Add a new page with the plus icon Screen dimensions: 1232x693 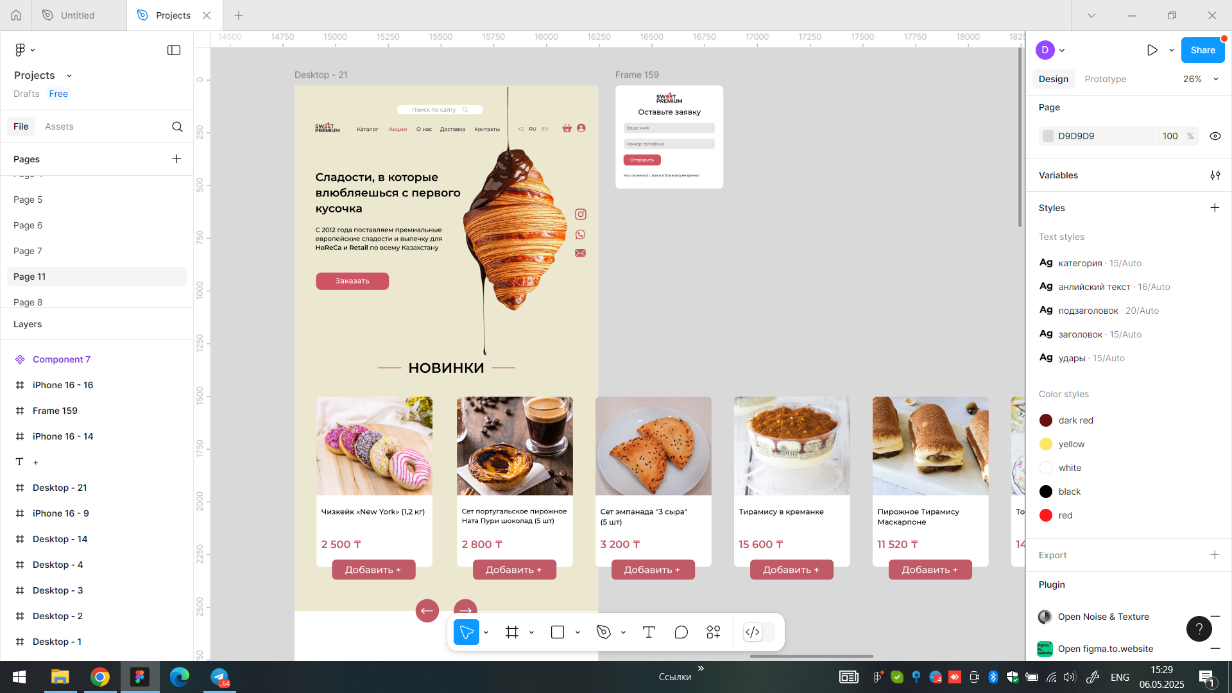pos(176,158)
